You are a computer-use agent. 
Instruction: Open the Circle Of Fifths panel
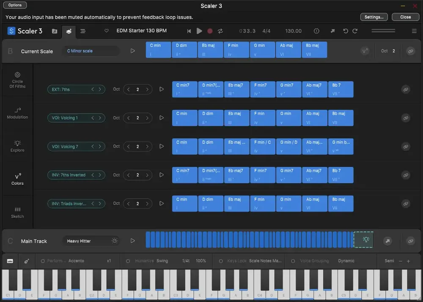[17, 80]
